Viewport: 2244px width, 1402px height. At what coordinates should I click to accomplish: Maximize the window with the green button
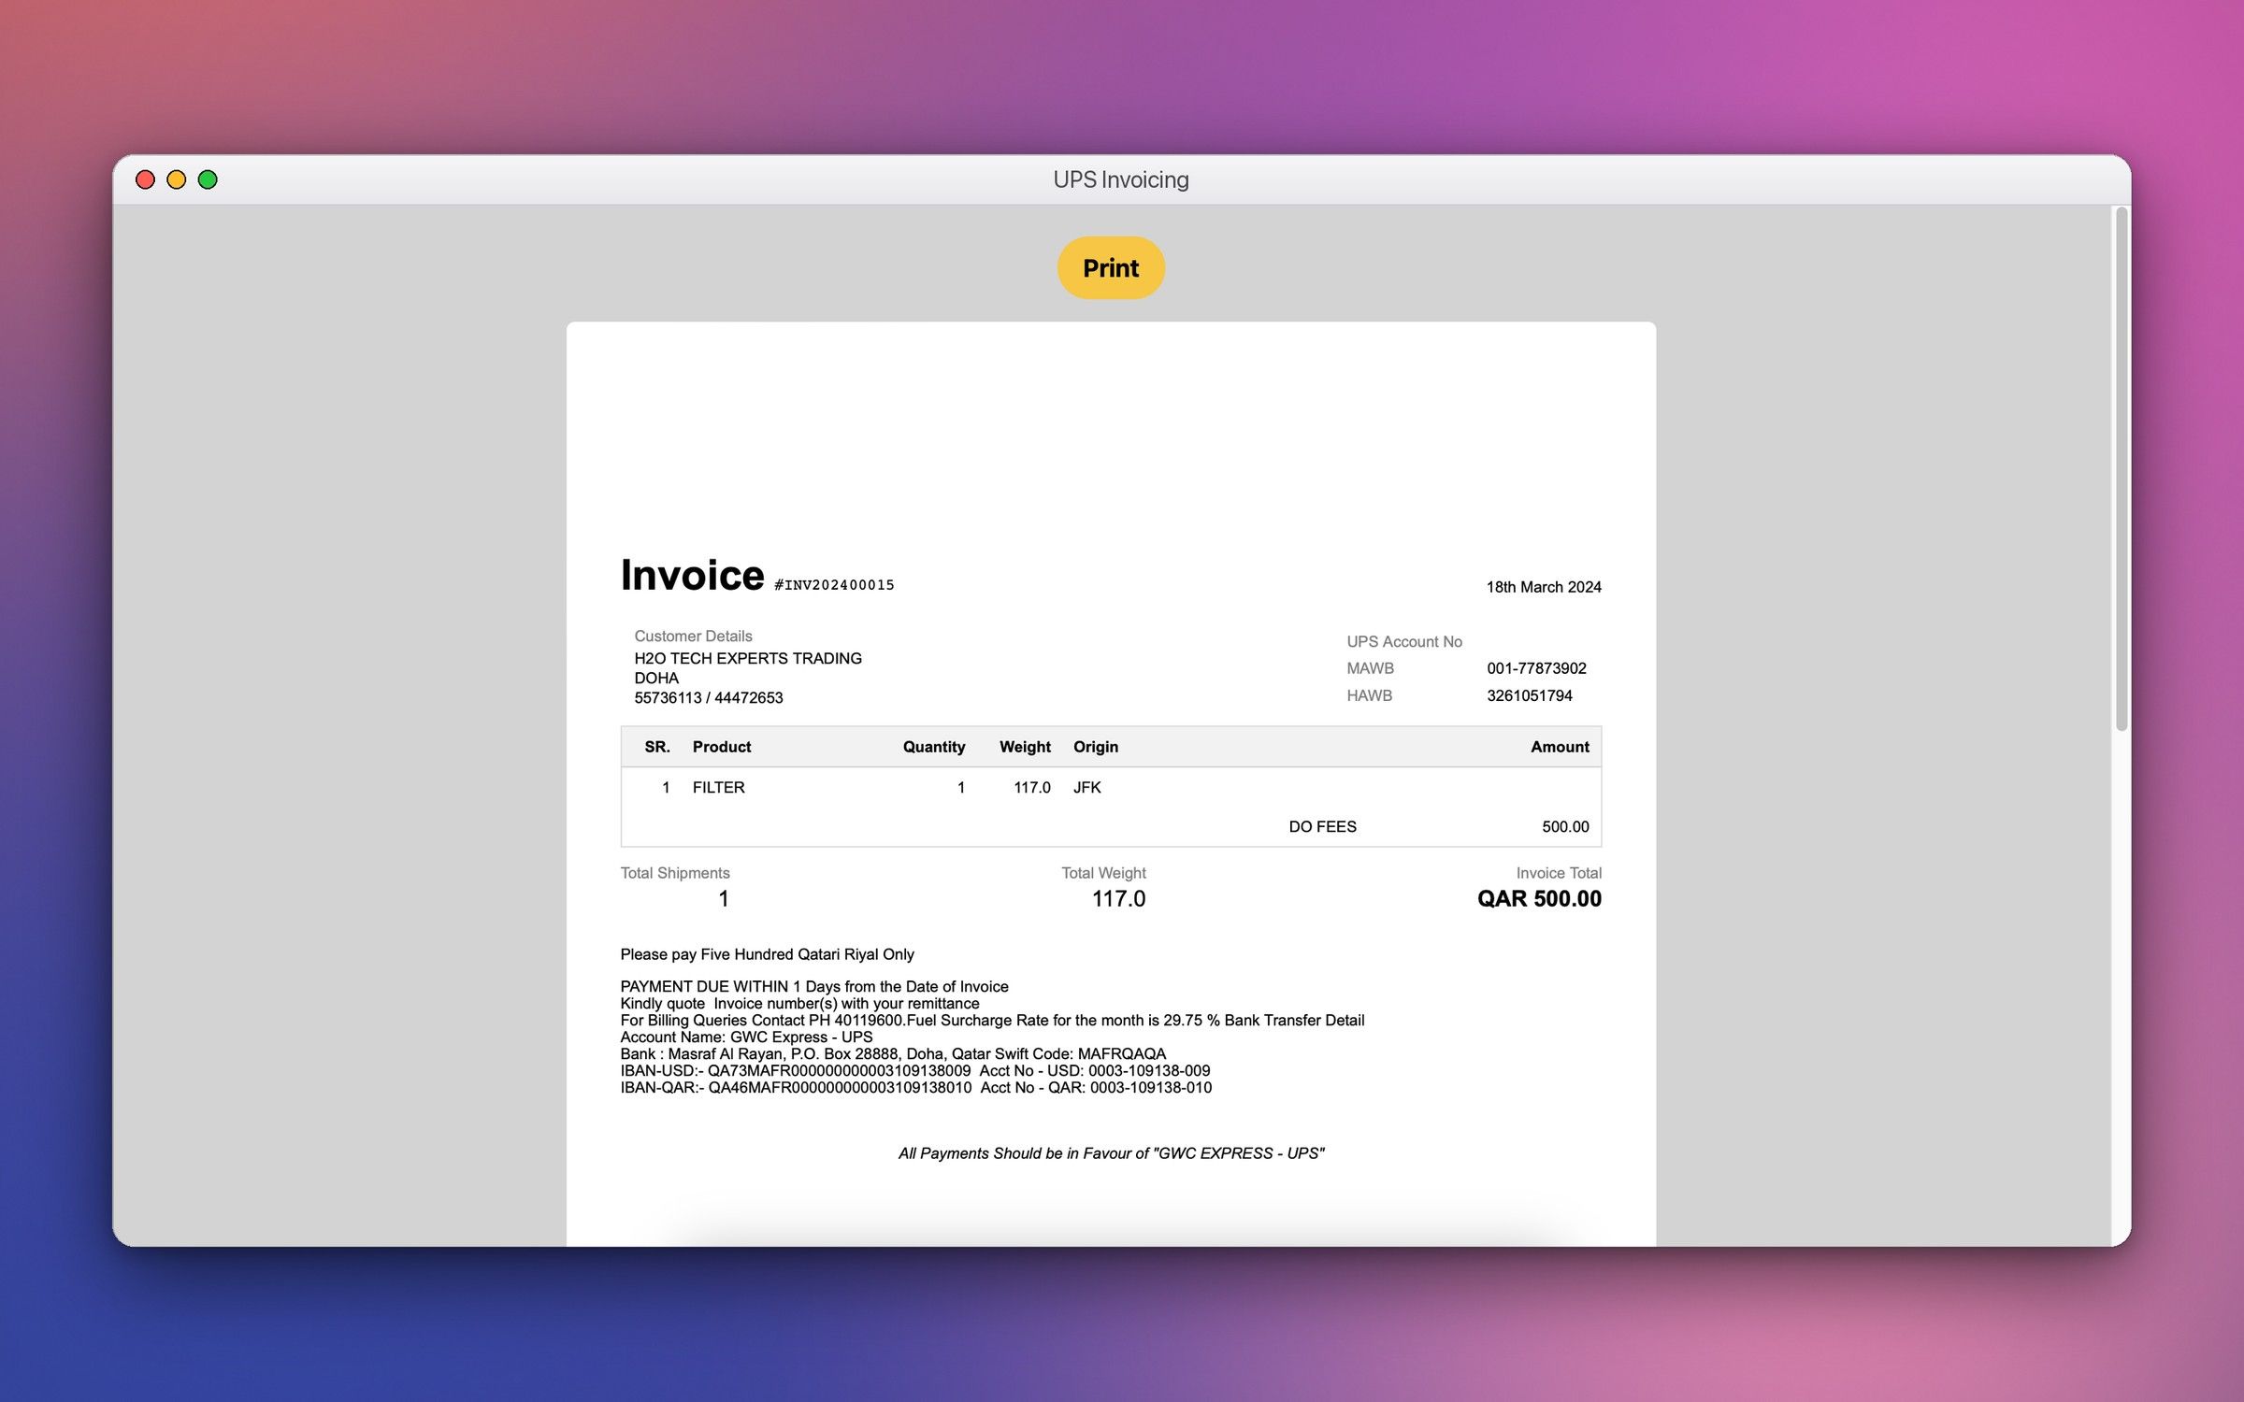point(208,179)
